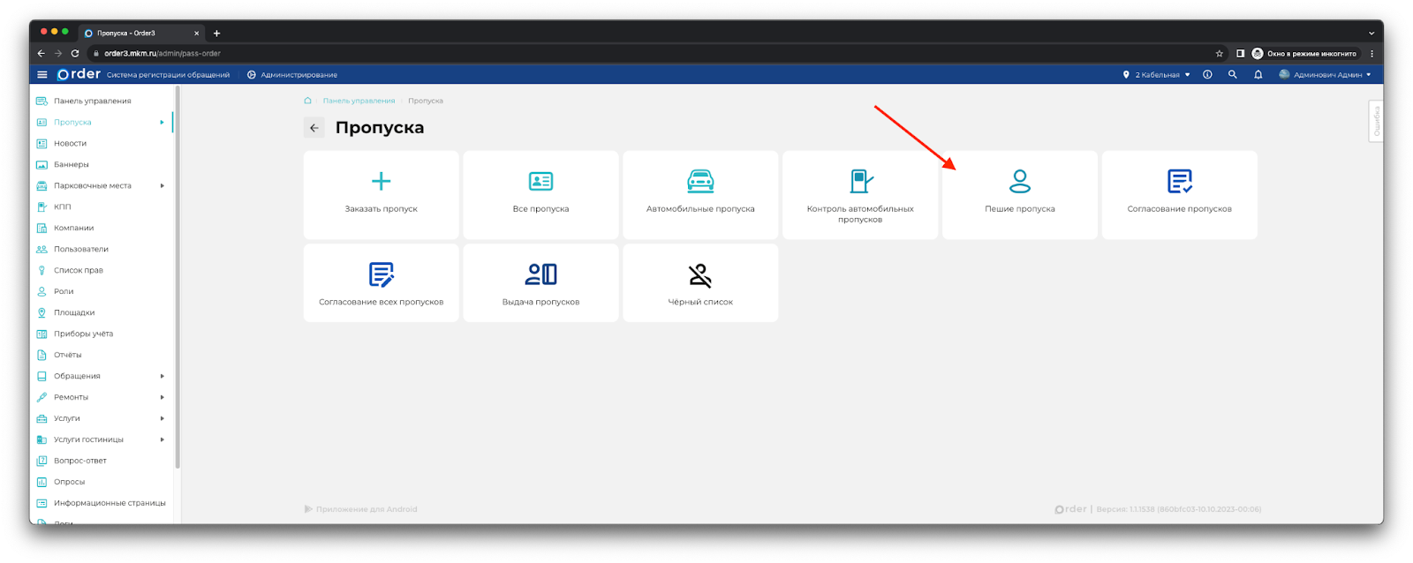Screen dimensions: 1413x563
Task: Open Автомобильные пропуска car tile
Action: pyautogui.click(x=700, y=194)
